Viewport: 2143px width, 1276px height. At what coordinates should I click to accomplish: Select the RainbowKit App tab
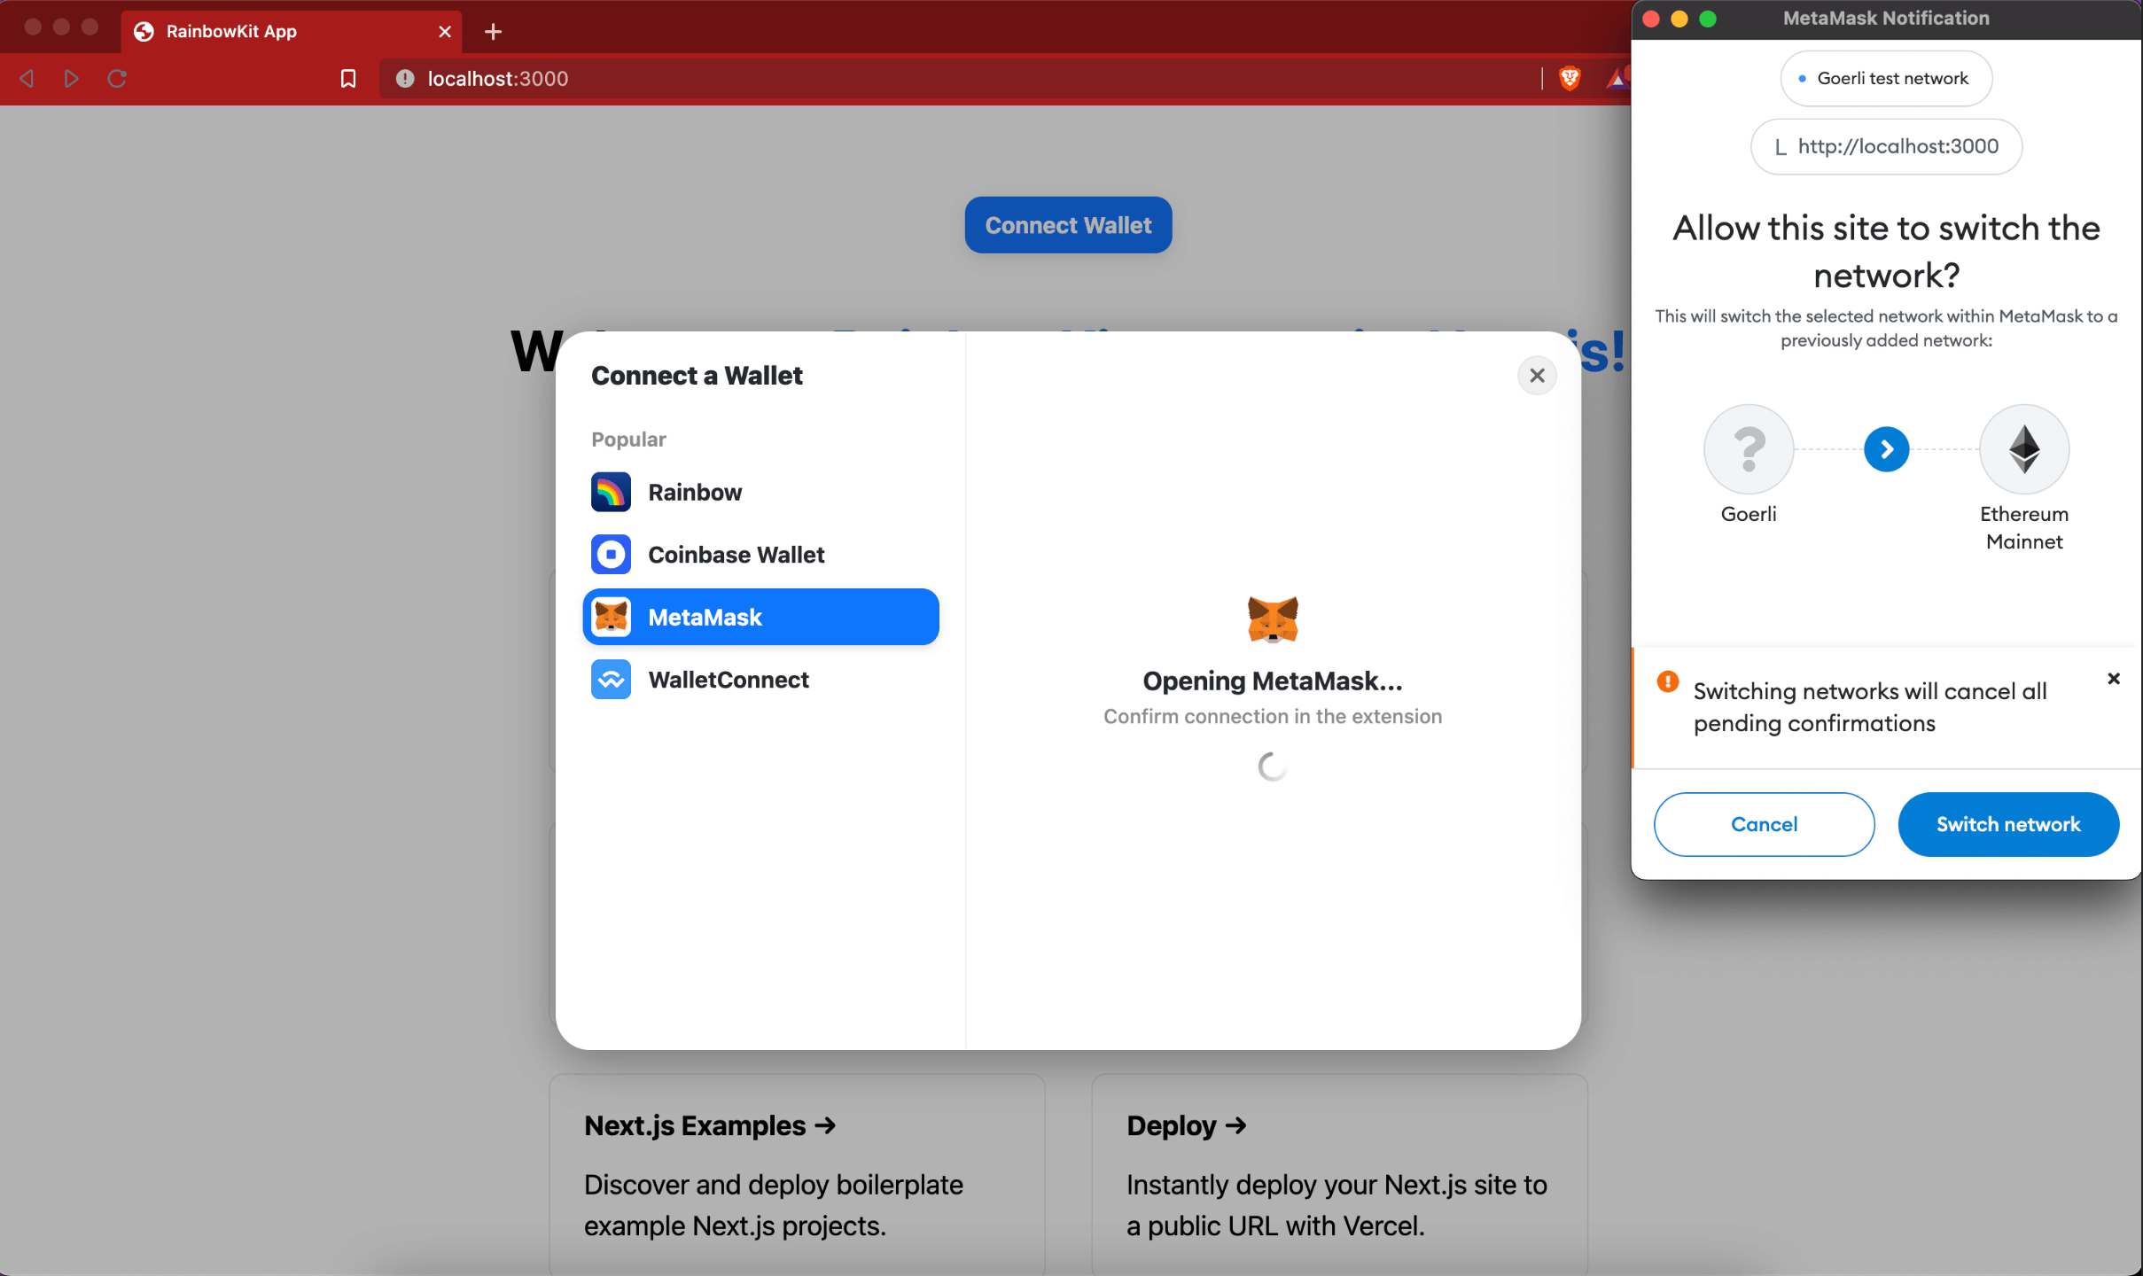(x=292, y=32)
